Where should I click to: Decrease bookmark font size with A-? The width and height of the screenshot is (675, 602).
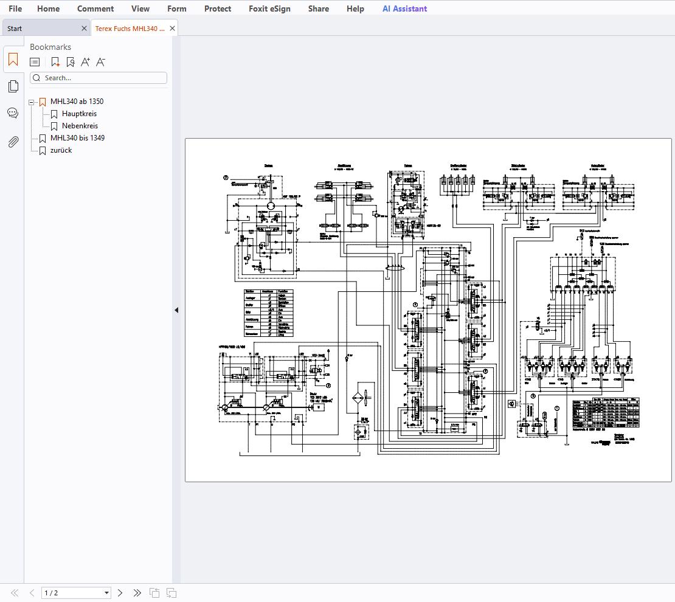(x=101, y=62)
